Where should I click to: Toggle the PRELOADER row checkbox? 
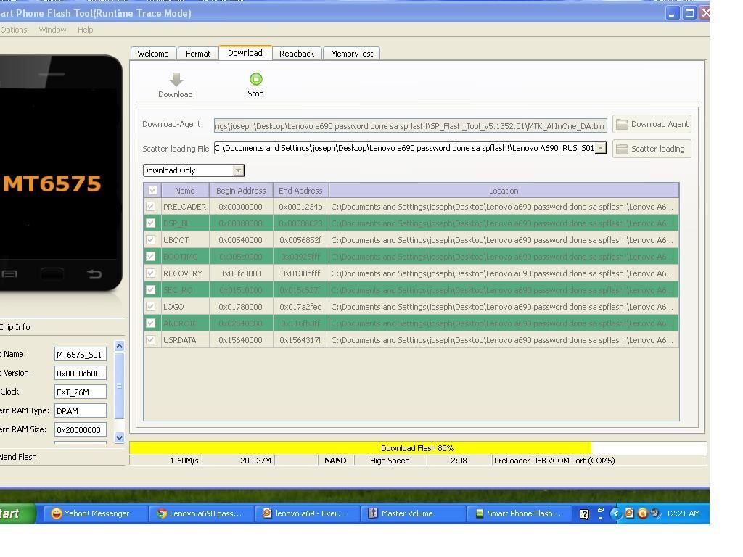(x=151, y=207)
